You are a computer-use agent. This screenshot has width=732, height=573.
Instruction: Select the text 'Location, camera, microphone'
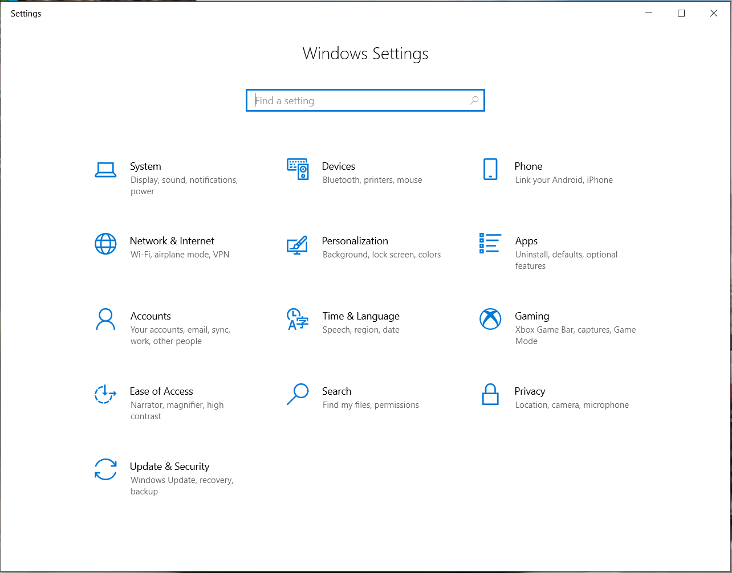tap(572, 405)
